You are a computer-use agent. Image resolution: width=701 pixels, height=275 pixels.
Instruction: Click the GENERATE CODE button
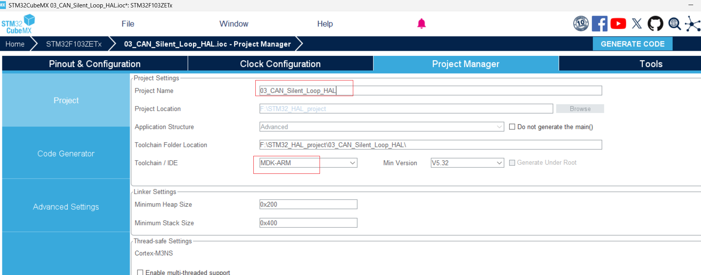(x=632, y=44)
